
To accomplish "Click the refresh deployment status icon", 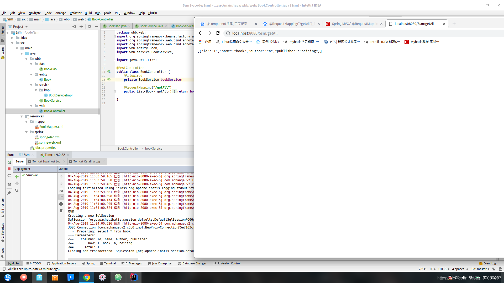I will (x=17, y=190).
